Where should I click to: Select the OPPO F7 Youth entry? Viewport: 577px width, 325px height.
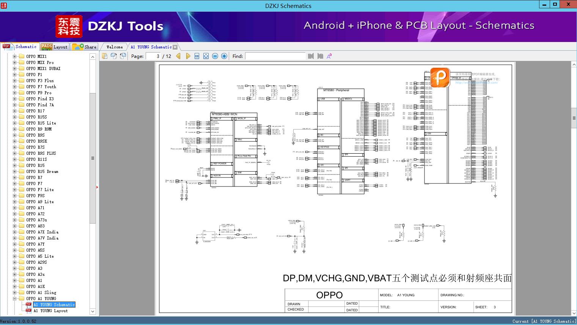point(41,87)
